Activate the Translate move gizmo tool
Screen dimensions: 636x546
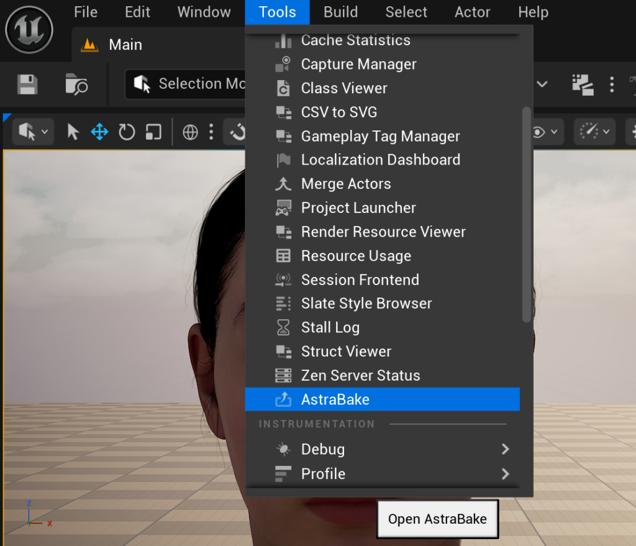click(99, 132)
